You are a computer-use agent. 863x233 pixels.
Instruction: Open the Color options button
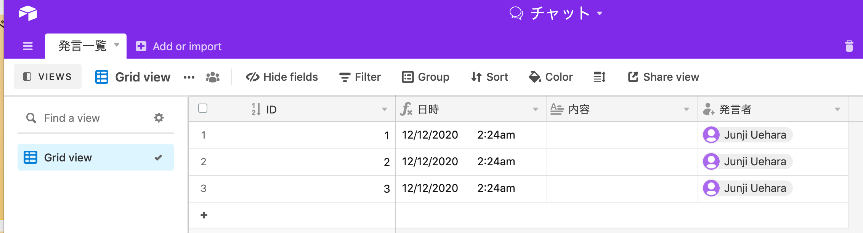550,77
